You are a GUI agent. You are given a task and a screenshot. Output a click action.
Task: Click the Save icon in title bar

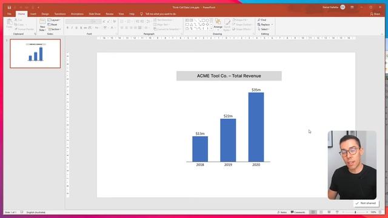click(x=9, y=7)
